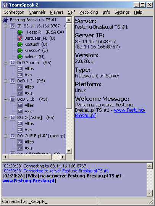Click the TeamSpeak headset icon in title bar
The width and height of the screenshot is (155, 206).
coord(5,5)
